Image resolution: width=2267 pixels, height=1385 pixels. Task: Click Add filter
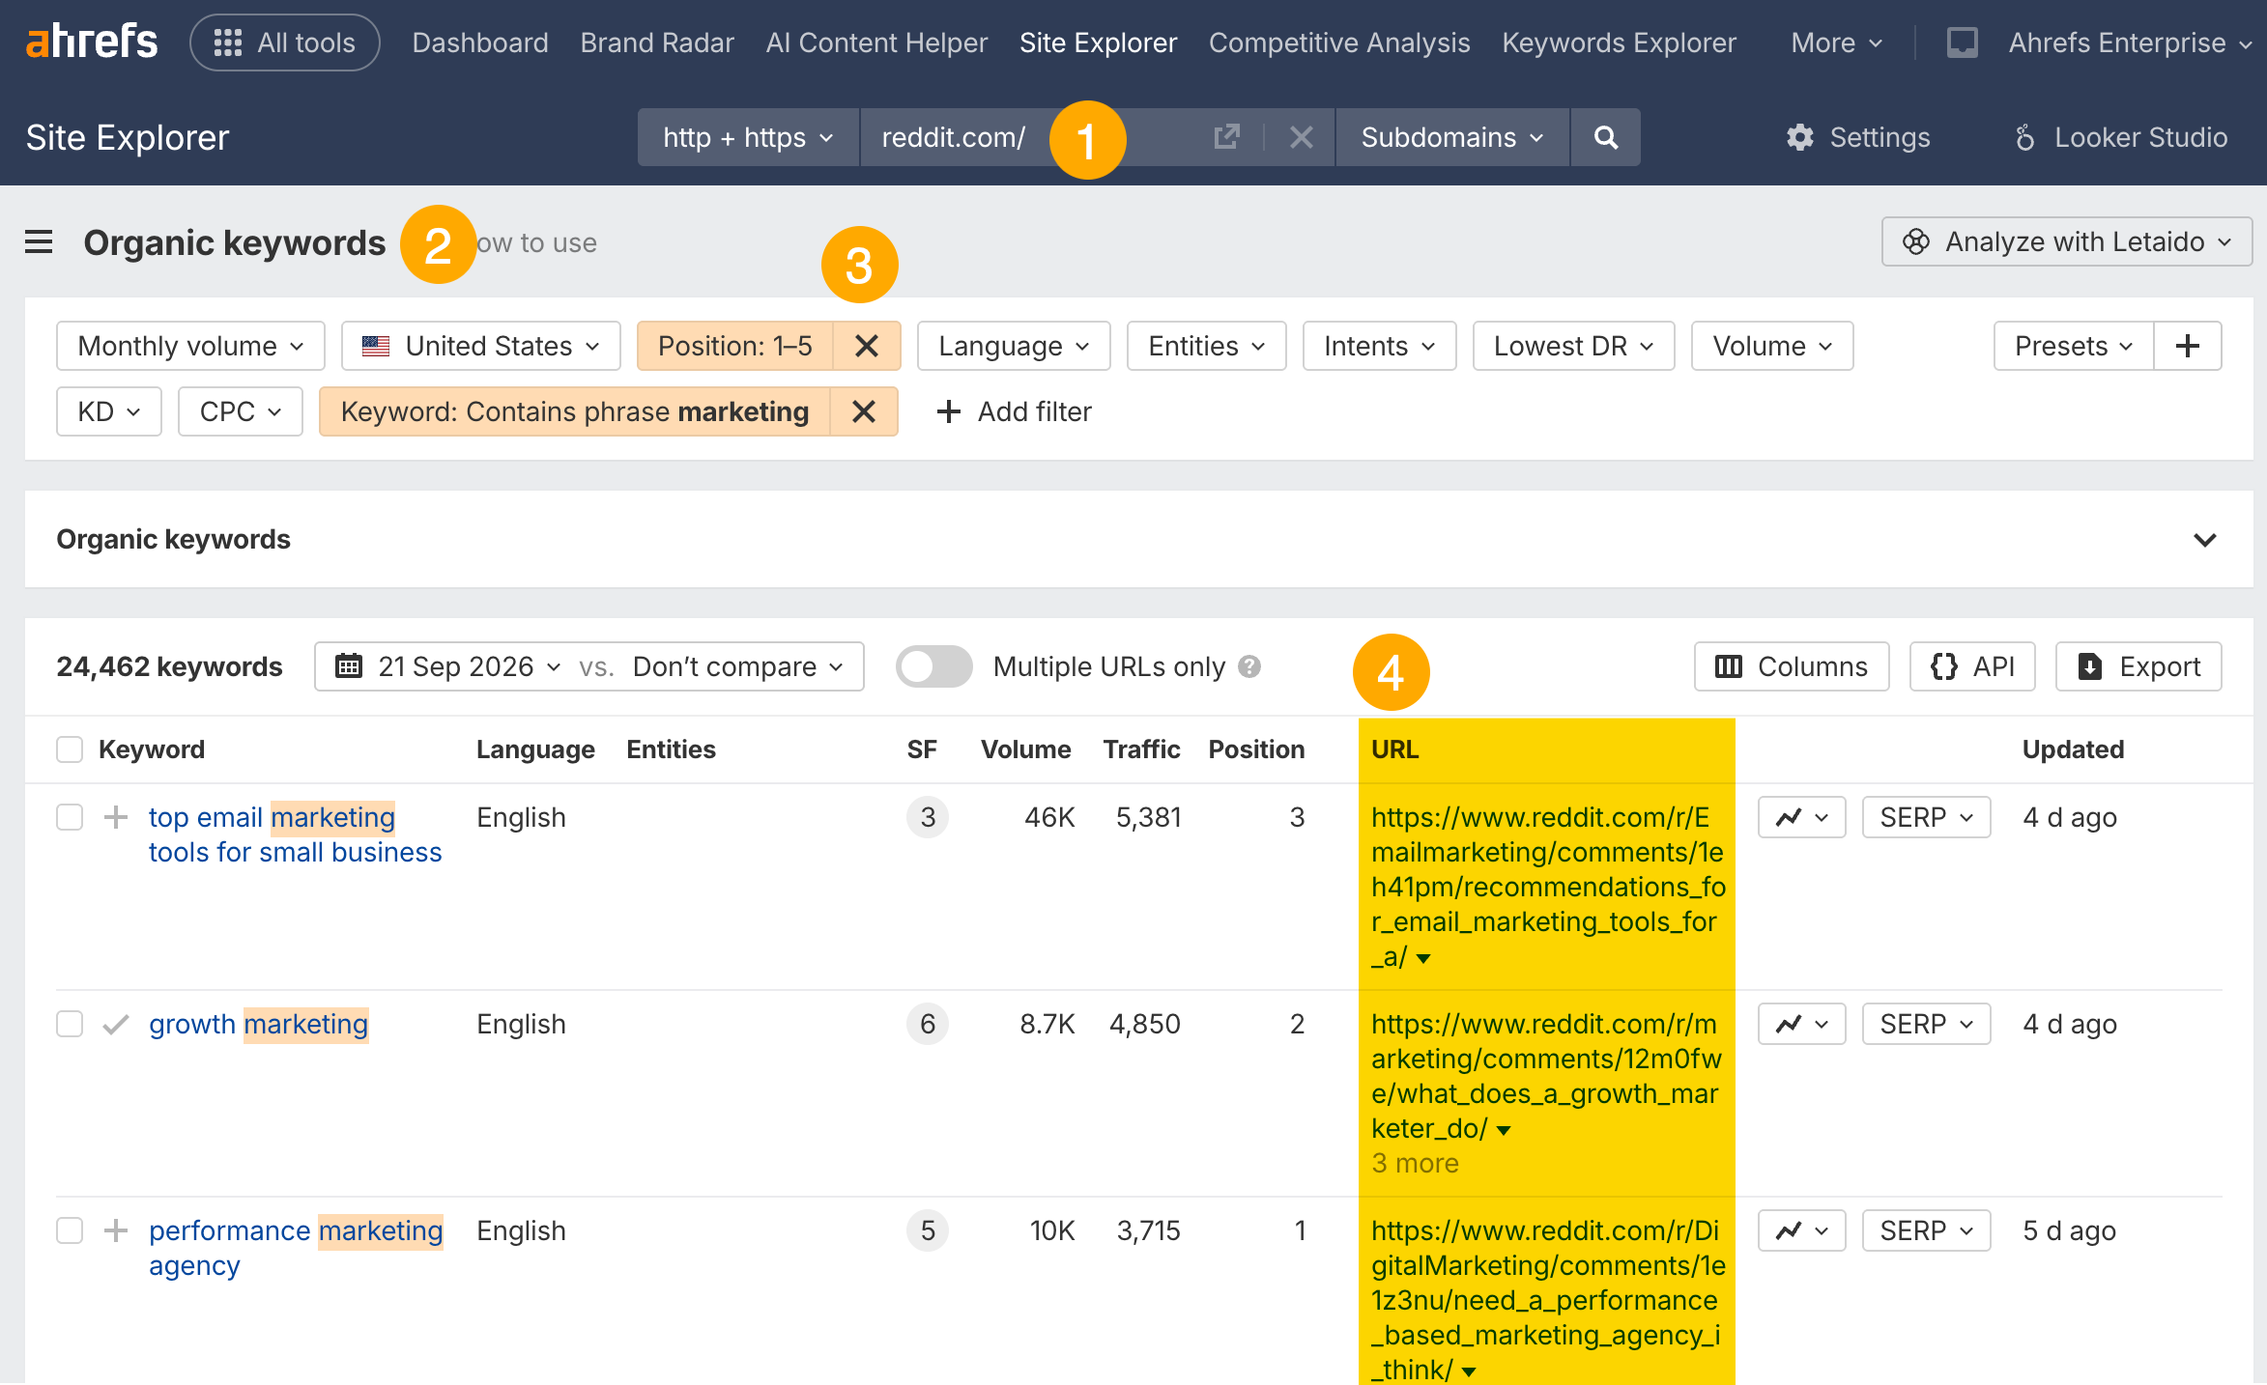pyautogui.click(x=1015, y=411)
